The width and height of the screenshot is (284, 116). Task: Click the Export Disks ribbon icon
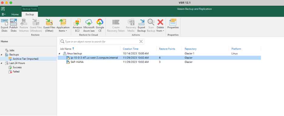(x=5, y=25)
